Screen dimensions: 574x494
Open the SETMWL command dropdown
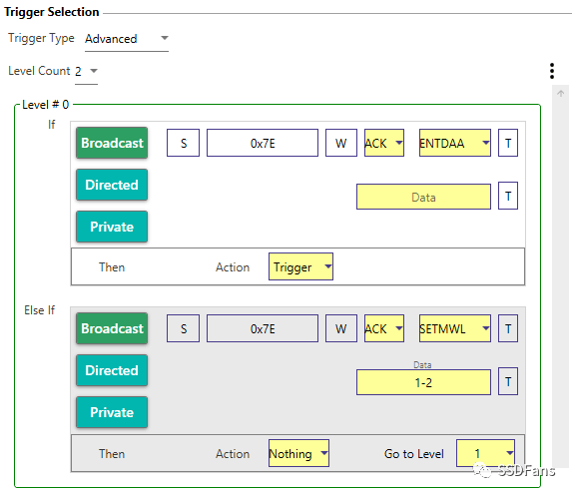pos(454,328)
